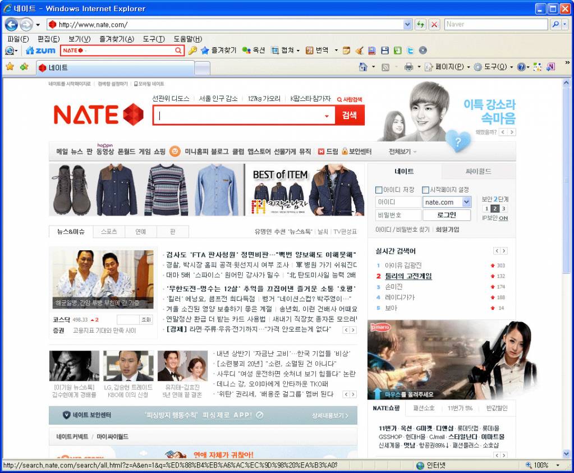
Task: Click the floppy disk save icon in toolbar
Action: (x=385, y=50)
